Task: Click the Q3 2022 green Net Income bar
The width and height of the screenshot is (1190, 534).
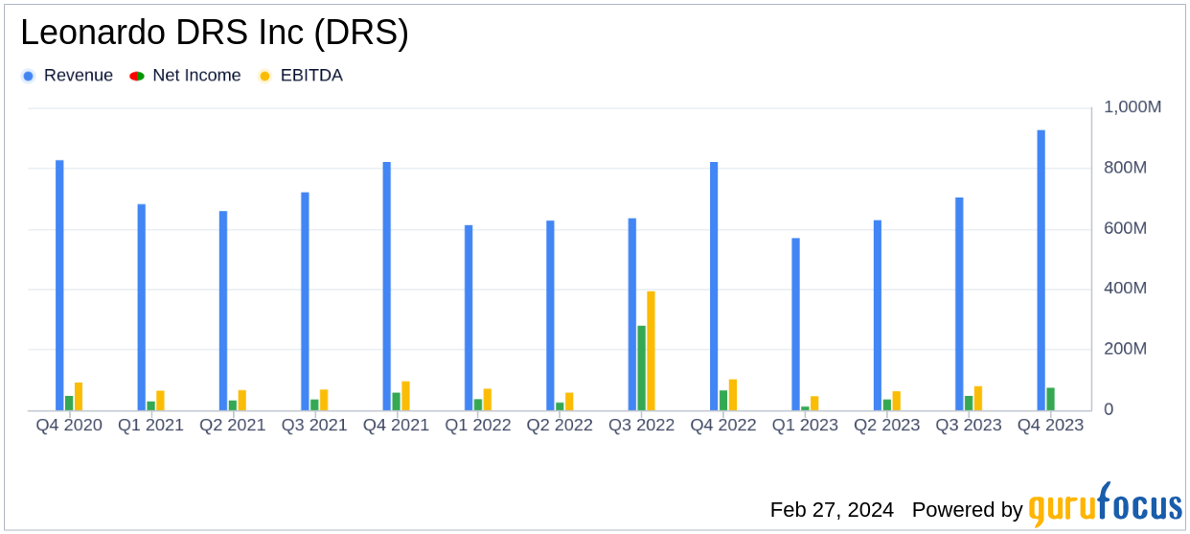Action: pos(642,368)
